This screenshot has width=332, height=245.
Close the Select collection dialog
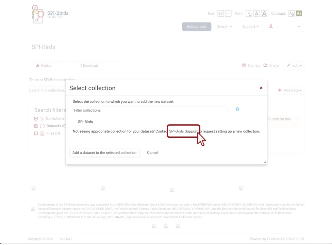click(261, 88)
